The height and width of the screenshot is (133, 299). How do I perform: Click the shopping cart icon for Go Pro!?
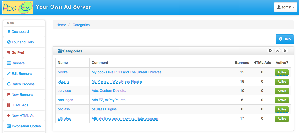coord(9,53)
